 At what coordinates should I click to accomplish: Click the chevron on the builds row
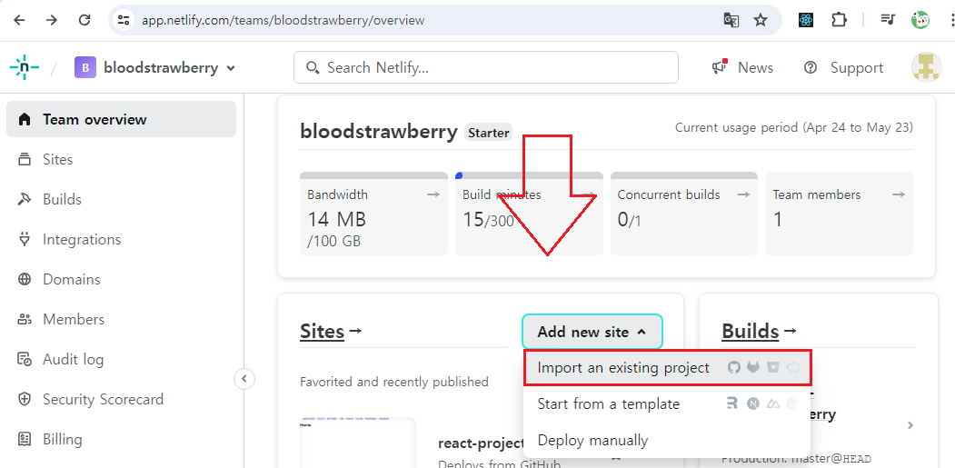pos(910,425)
